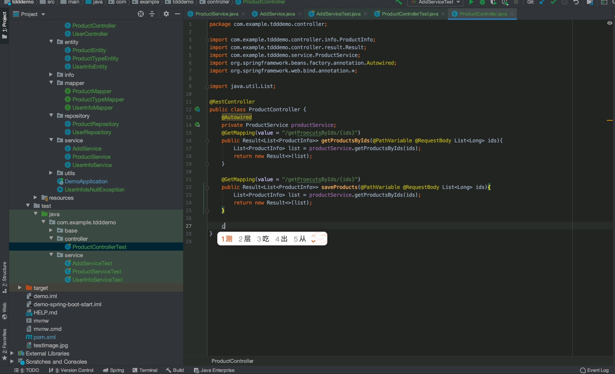Screen dimensions: 615x374
Task: Hide the Project panel with minus icon
Action: click(177, 14)
